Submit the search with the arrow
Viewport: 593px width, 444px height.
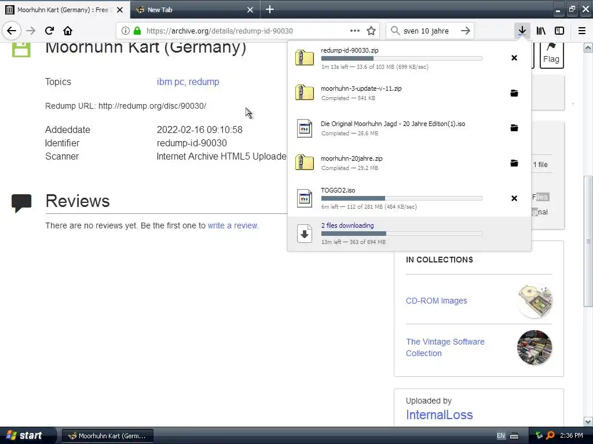(466, 31)
